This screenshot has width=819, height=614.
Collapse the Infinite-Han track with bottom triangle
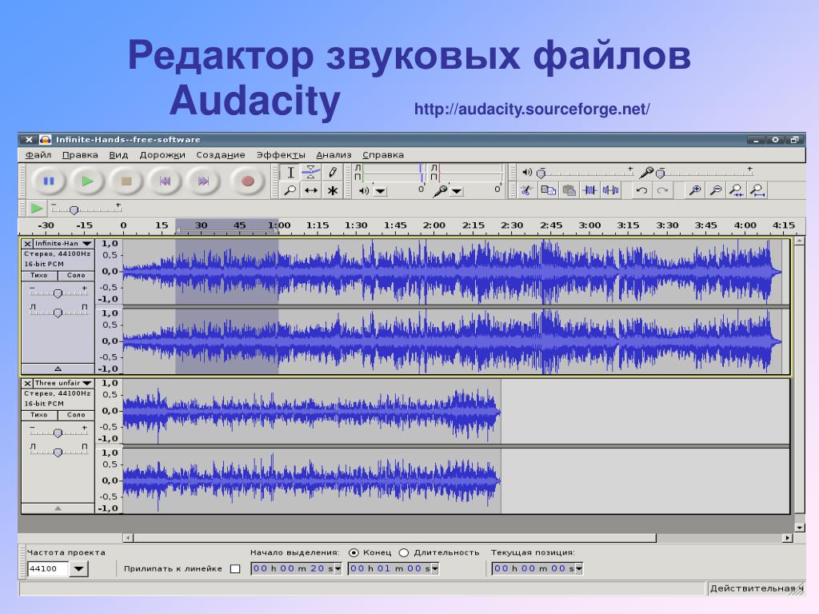coord(58,368)
